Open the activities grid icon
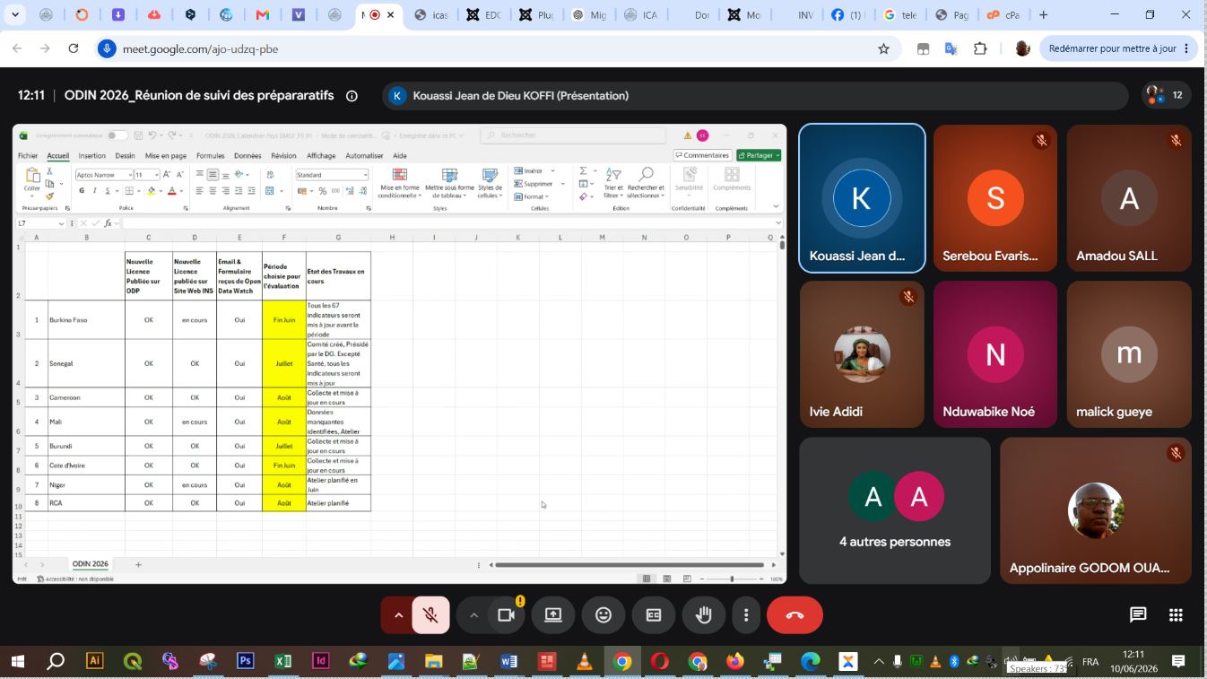This screenshot has height=679, width=1207. 1176,615
